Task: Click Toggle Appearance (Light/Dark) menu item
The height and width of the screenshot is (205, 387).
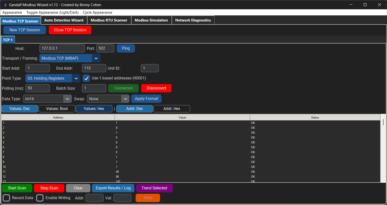Action: [x=52, y=12]
